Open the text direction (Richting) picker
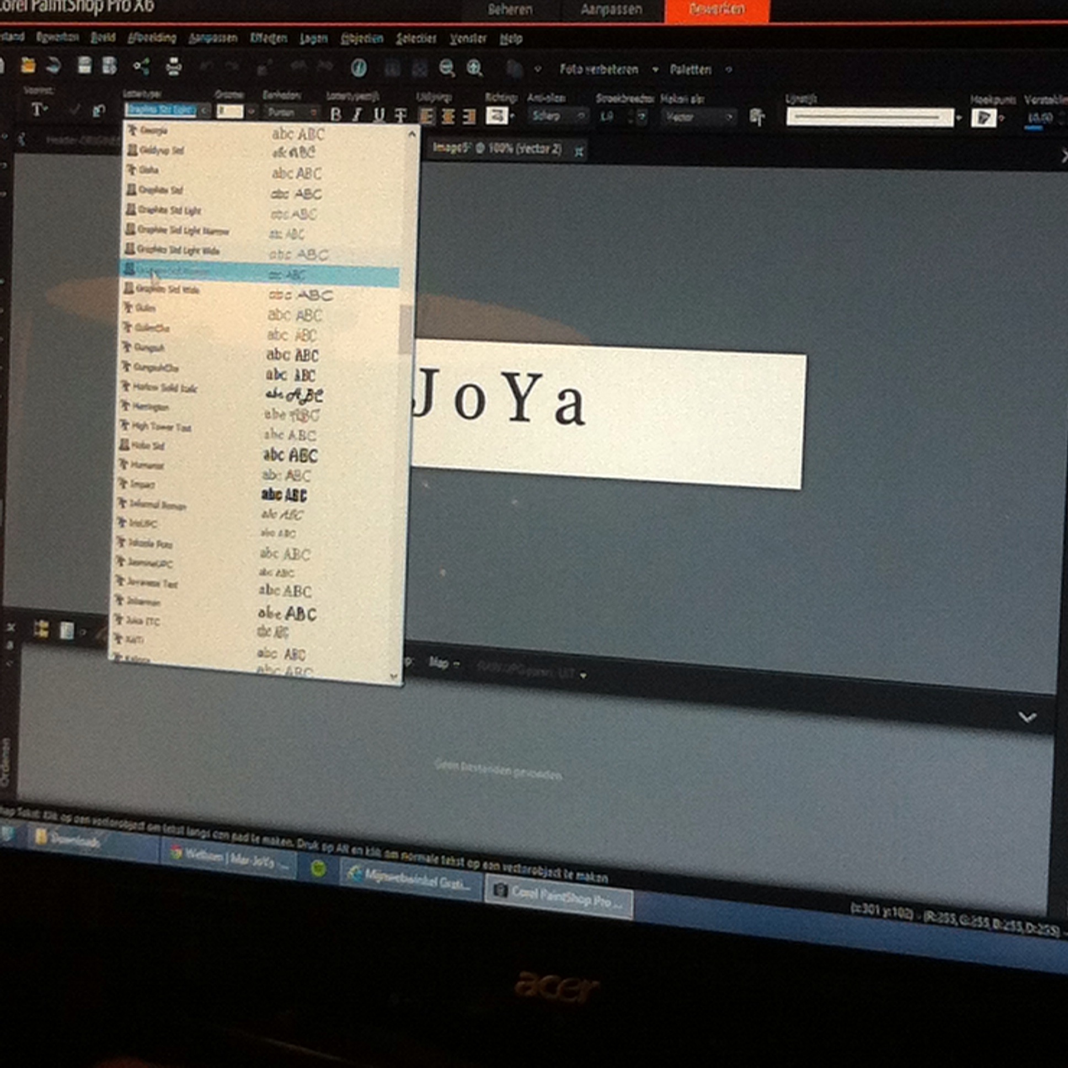This screenshot has width=1068, height=1068. pyautogui.click(x=498, y=115)
